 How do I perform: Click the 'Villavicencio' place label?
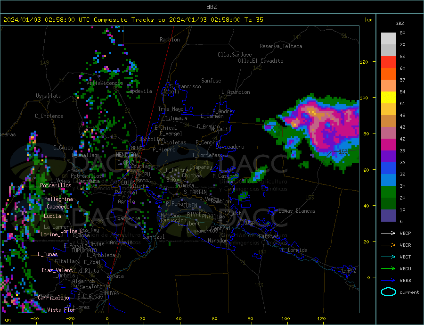coord(105,83)
